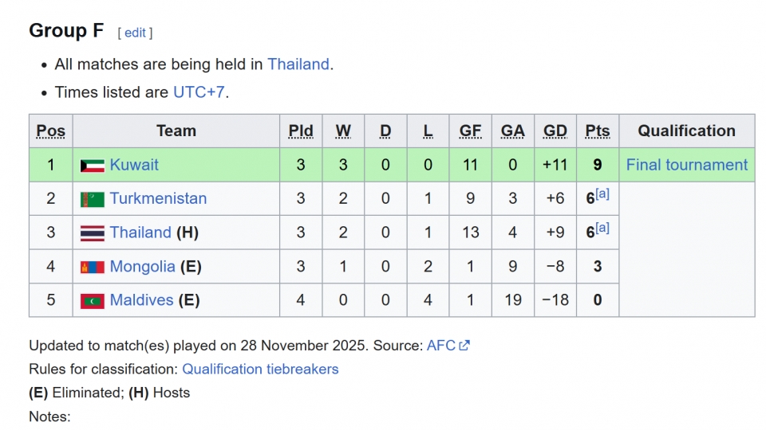
Task: Click the Thailand flag icon
Action: coord(92,233)
